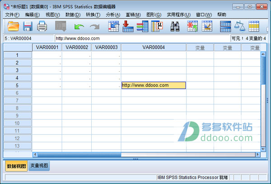Undo last action green arrow
The height and width of the screenshot is (184, 271).
[79, 27]
